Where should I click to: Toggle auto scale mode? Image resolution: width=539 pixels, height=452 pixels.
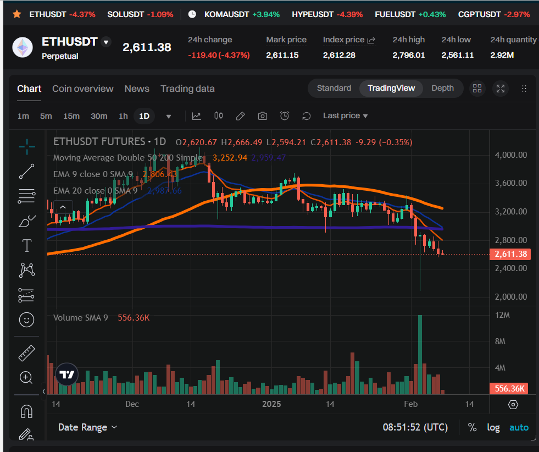point(519,427)
